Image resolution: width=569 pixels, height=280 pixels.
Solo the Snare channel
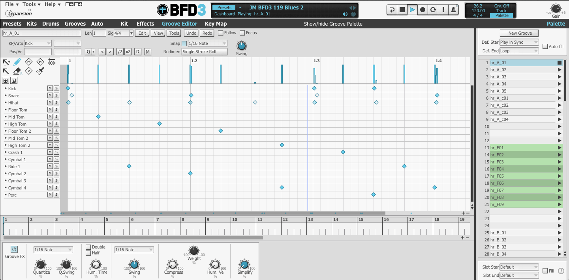point(56,95)
